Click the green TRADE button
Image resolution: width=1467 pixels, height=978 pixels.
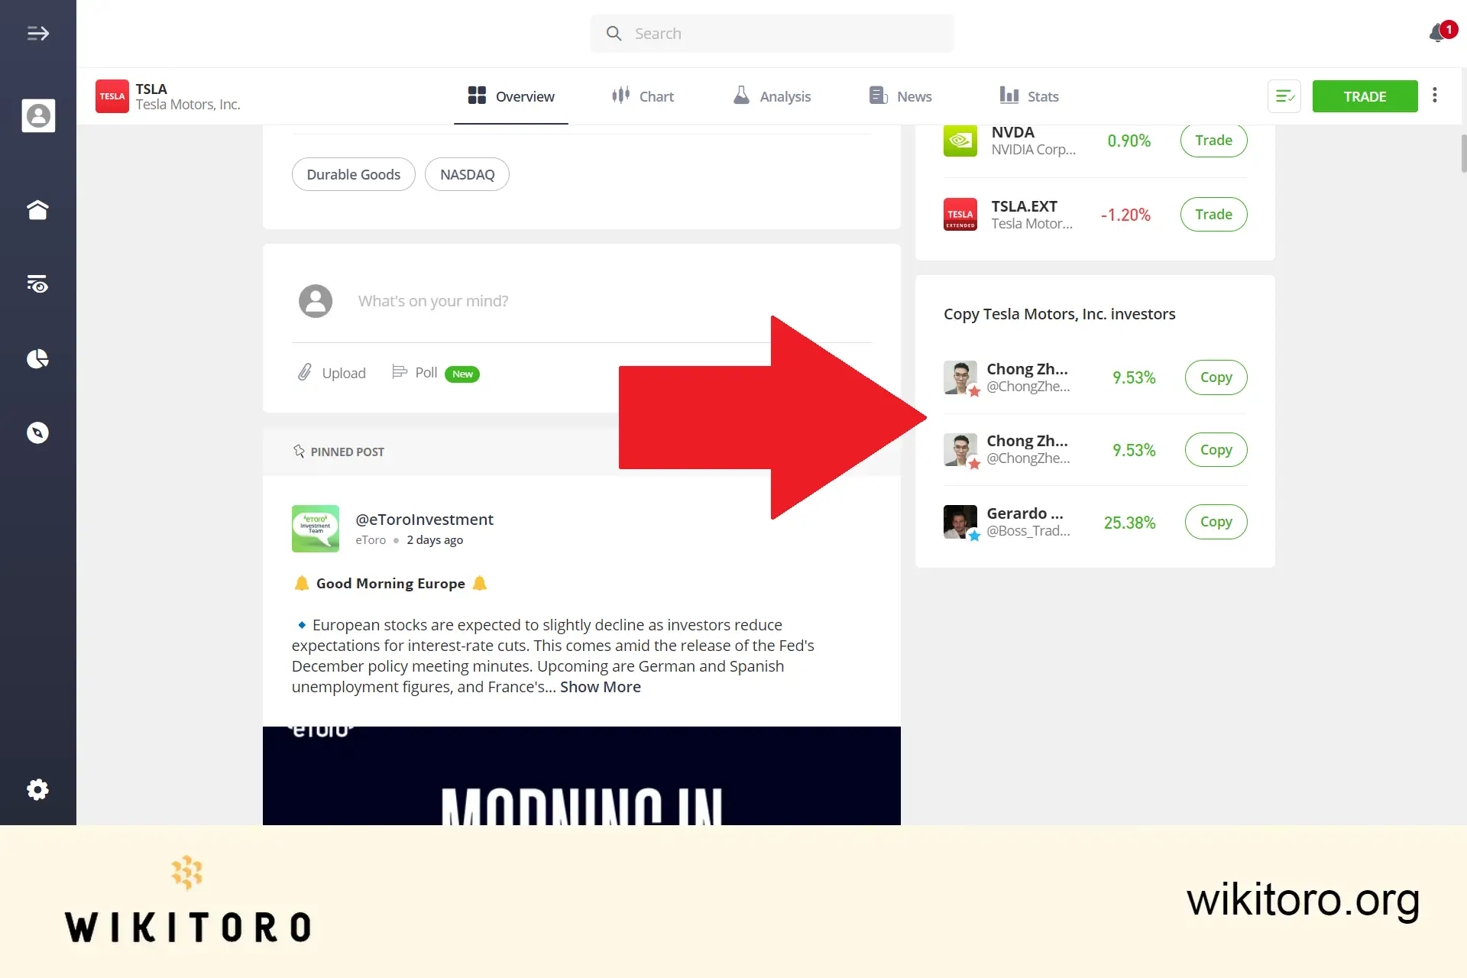tap(1365, 96)
